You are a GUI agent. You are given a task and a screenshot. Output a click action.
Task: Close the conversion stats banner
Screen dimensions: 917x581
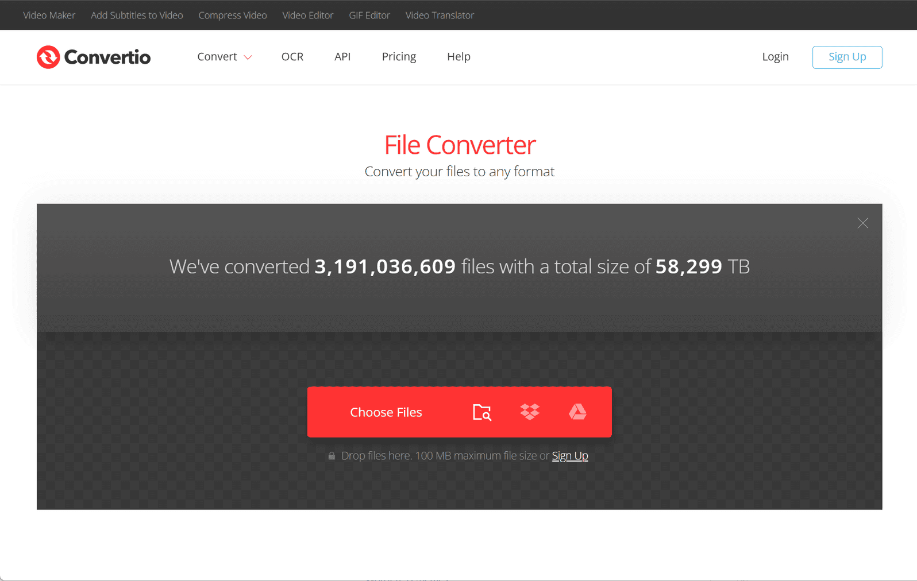coord(862,223)
